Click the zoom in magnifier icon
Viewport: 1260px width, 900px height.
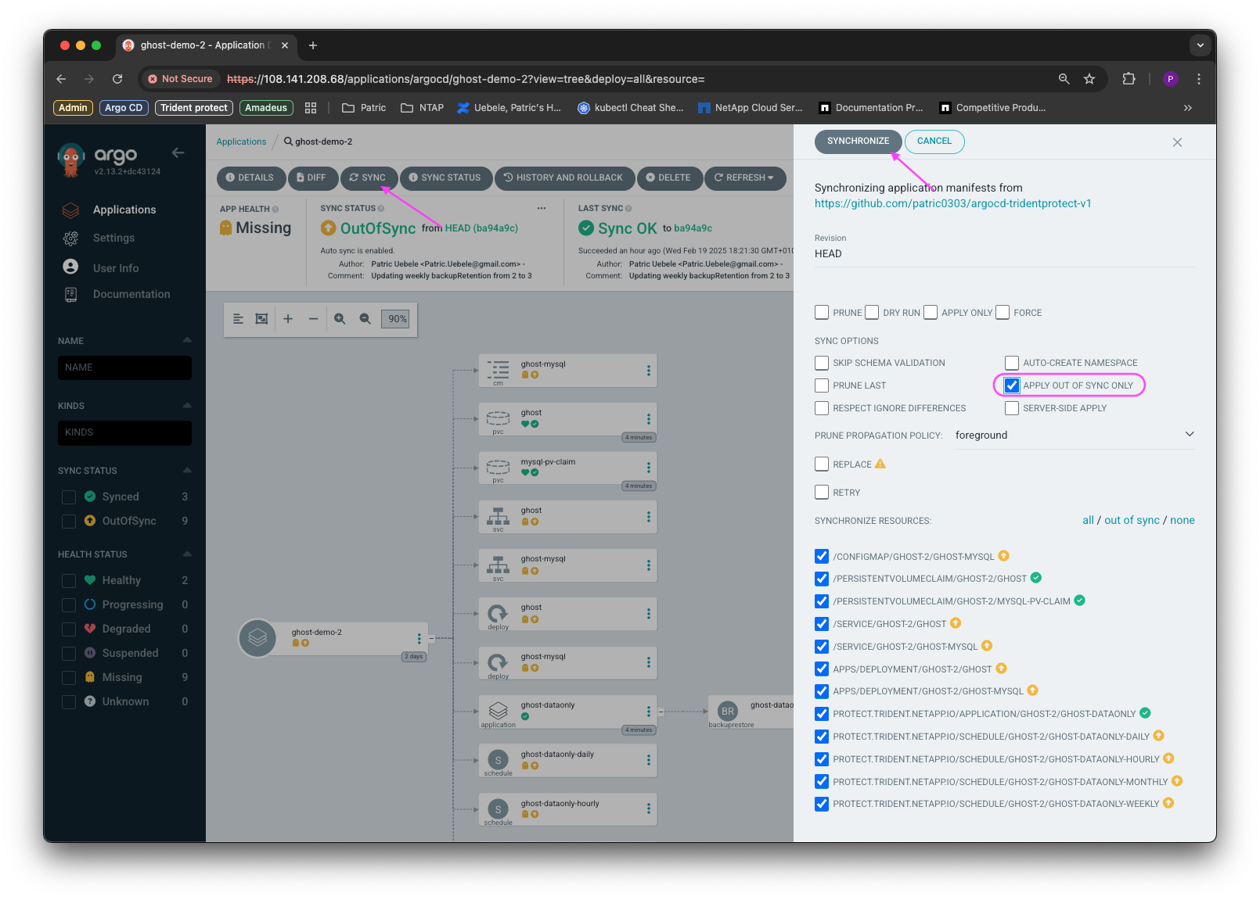point(340,318)
